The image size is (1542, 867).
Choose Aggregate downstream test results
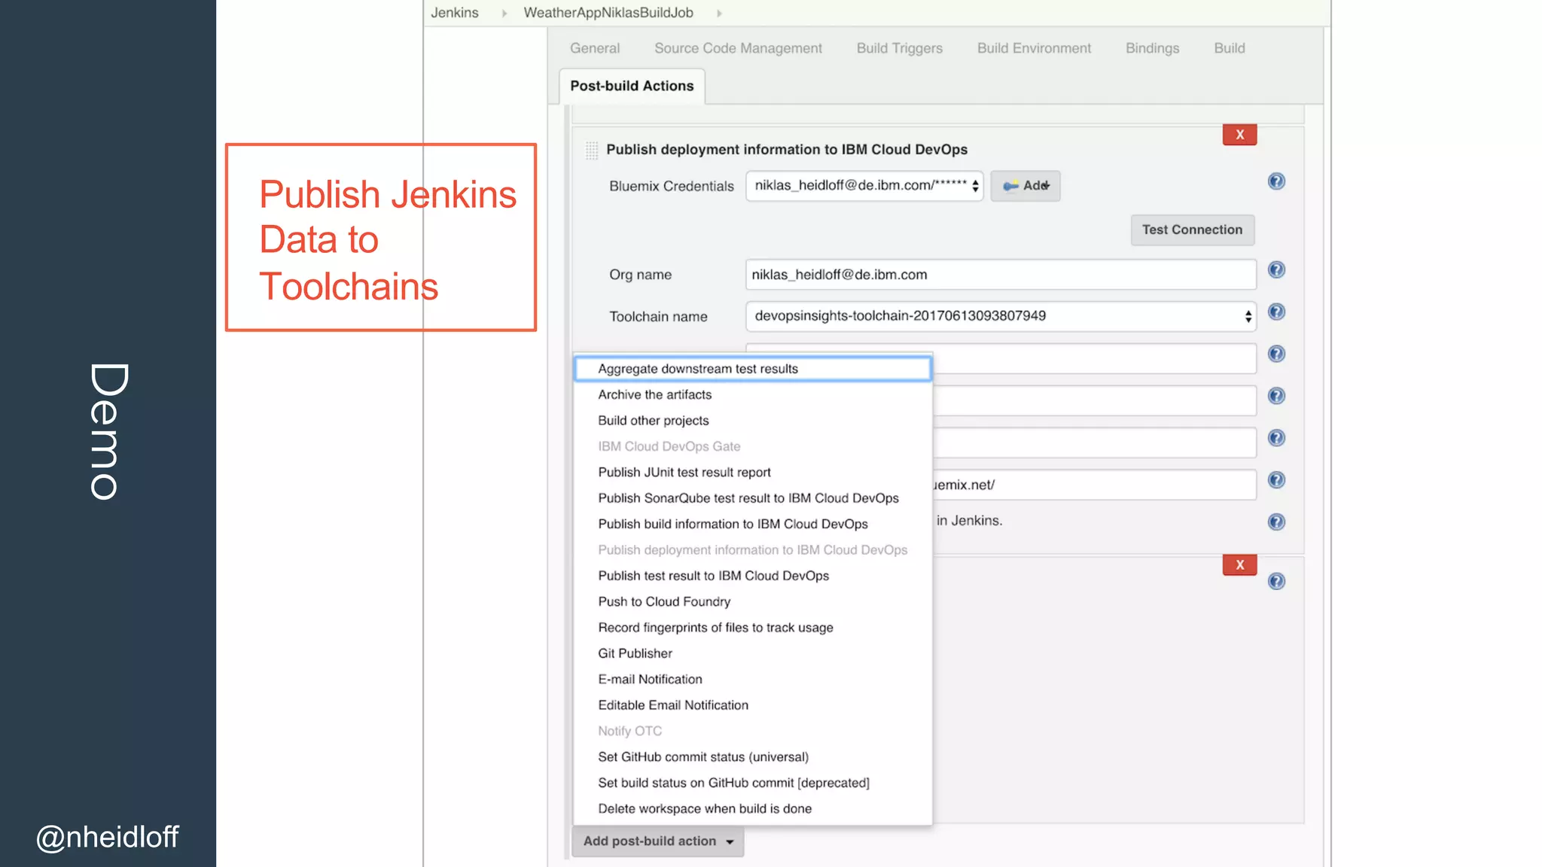[753, 369]
